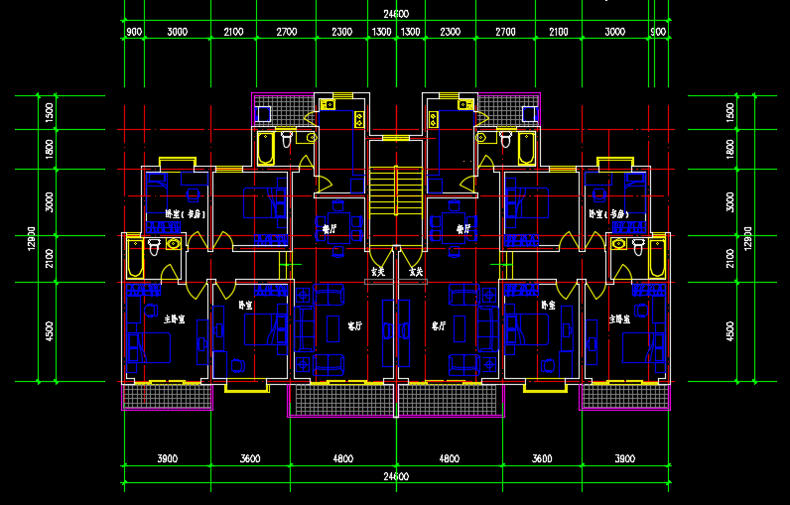Select the 3600 bottom dimension in the left half

click(250, 458)
